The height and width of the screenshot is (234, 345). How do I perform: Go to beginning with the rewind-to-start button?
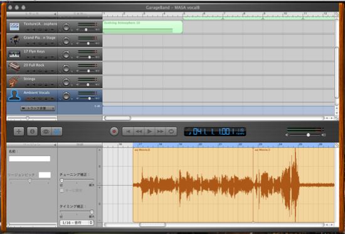click(128, 131)
